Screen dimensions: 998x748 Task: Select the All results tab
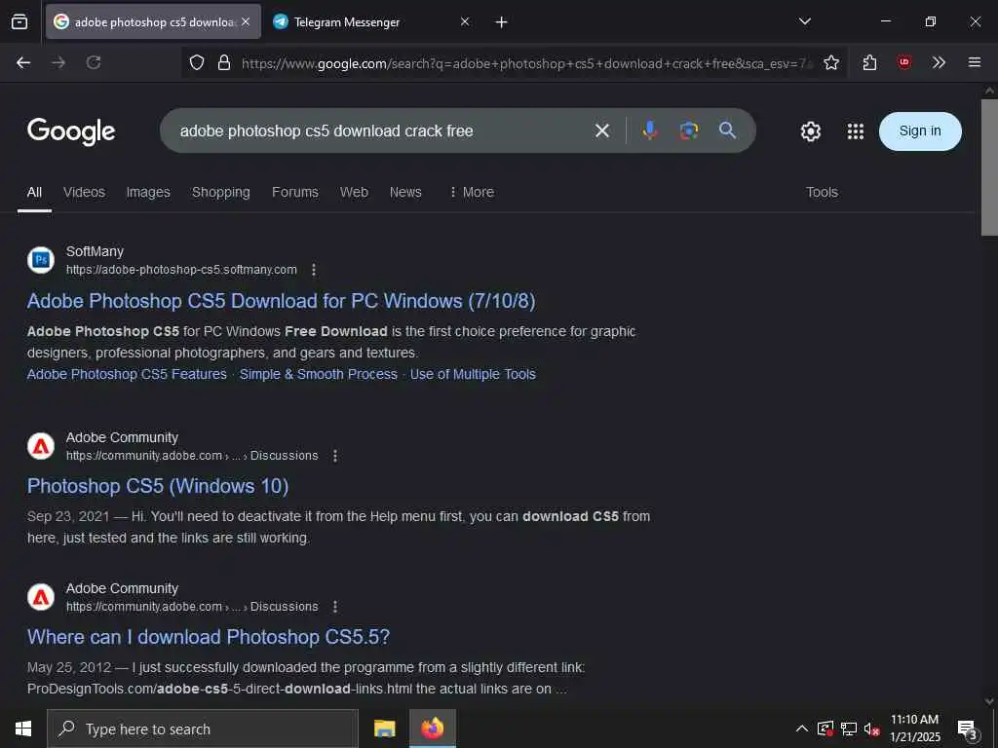pos(34,192)
